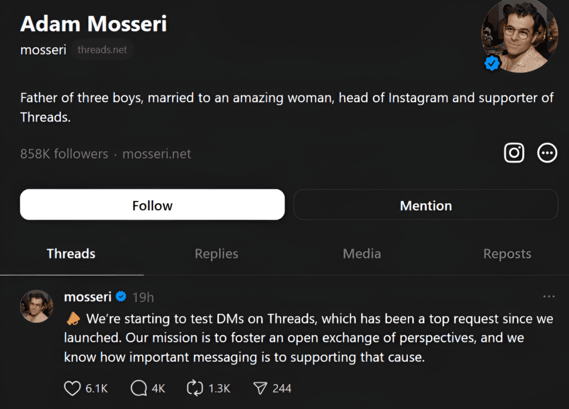Switch to the Media tab
The width and height of the screenshot is (569, 409).
(x=362, y=254)
